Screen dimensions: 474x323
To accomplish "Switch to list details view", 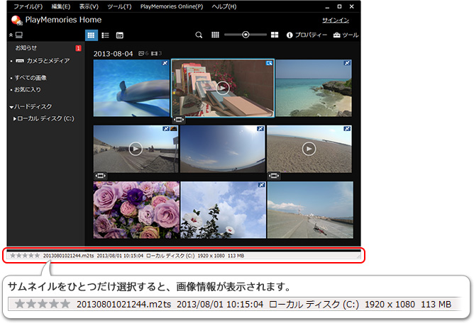I will [105, 35].
